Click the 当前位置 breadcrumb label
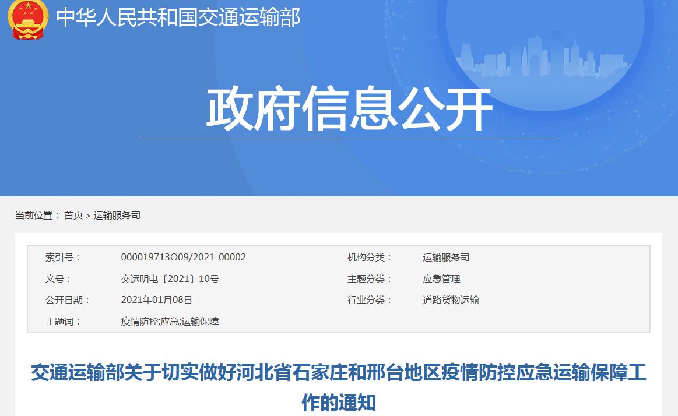 37,216
